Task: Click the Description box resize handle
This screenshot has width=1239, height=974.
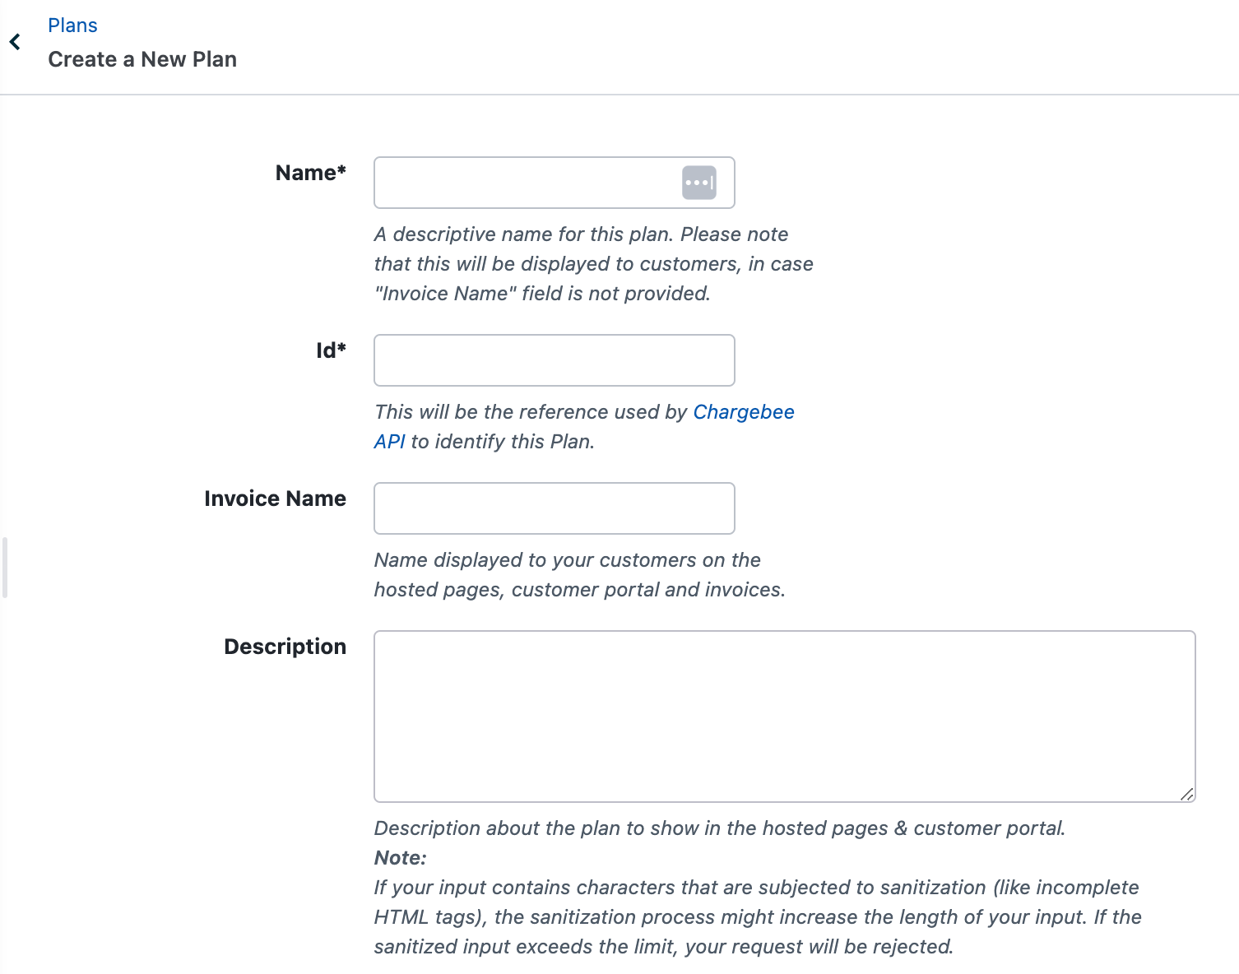Action: coord(1186,794)
